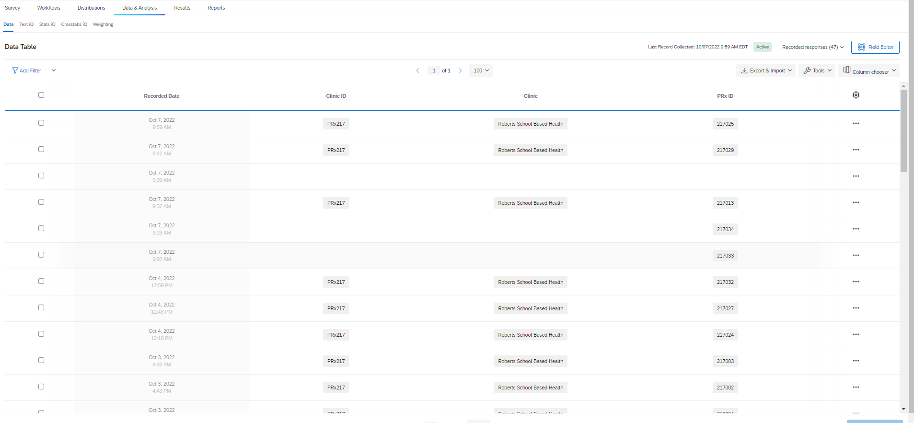Click PRx ID cell 217025
The image size is (914, 423).
pos(725,124)
